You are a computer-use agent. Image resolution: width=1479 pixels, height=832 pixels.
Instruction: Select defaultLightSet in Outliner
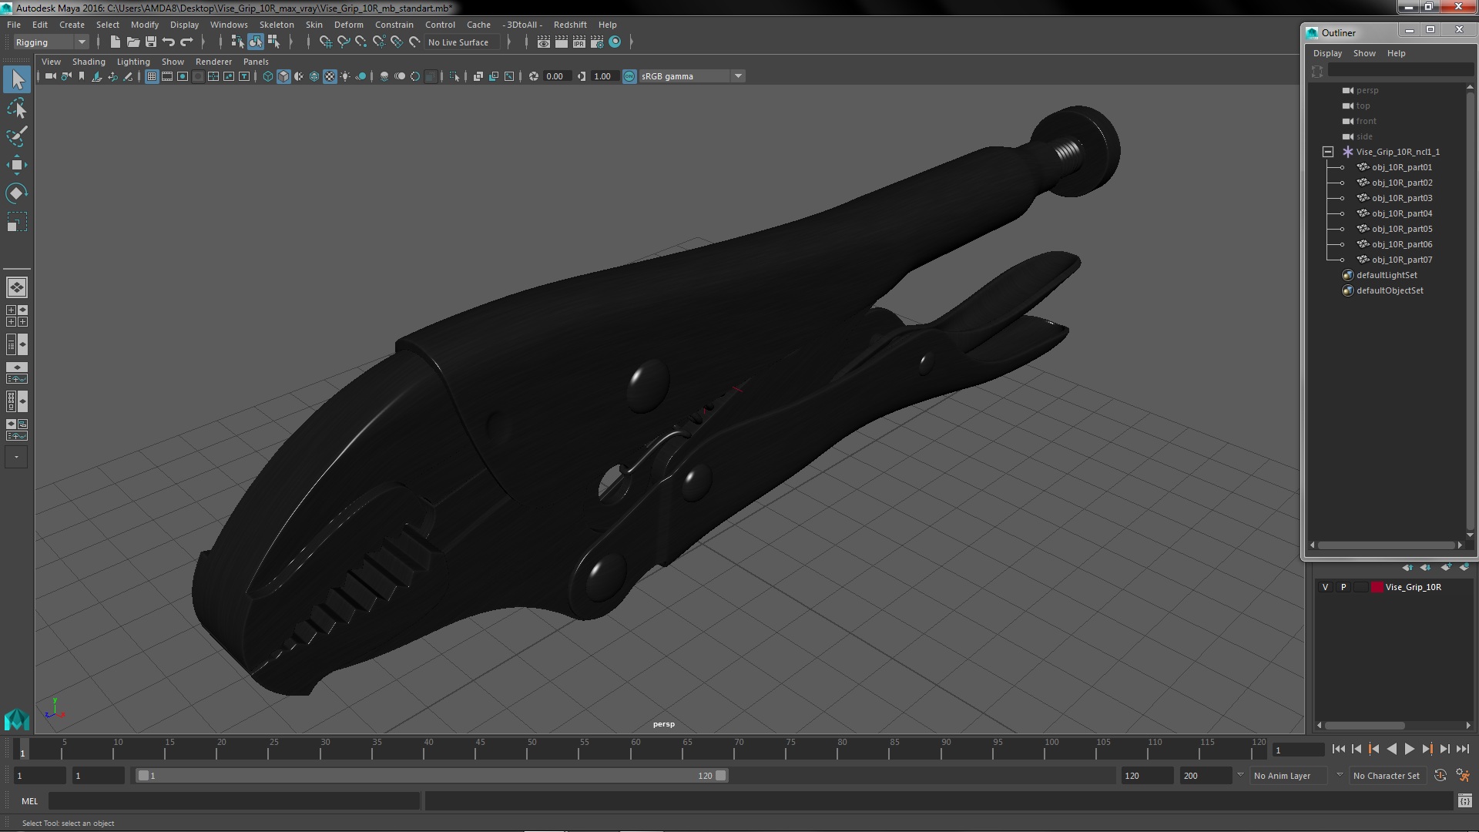[x=1387, y=275]
